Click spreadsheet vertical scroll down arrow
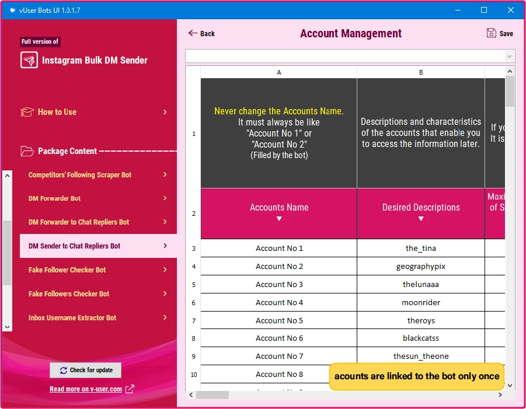This screenshot has height=409, width=526. (510, 386)
